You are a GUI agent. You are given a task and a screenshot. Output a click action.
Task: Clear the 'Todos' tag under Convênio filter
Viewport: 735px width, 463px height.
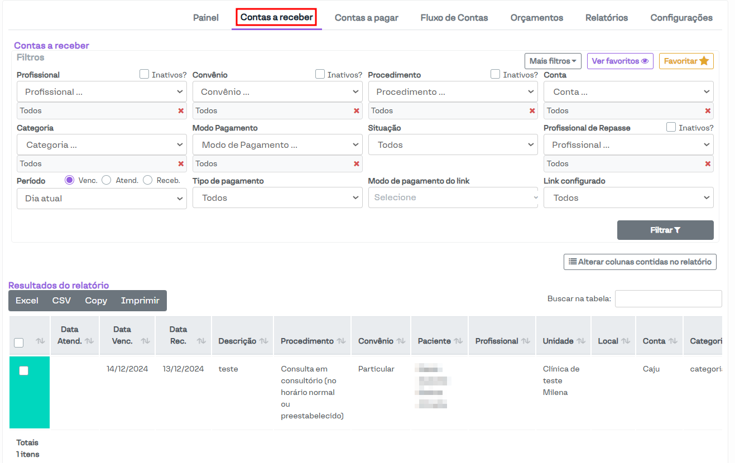[x=357, y=111]
